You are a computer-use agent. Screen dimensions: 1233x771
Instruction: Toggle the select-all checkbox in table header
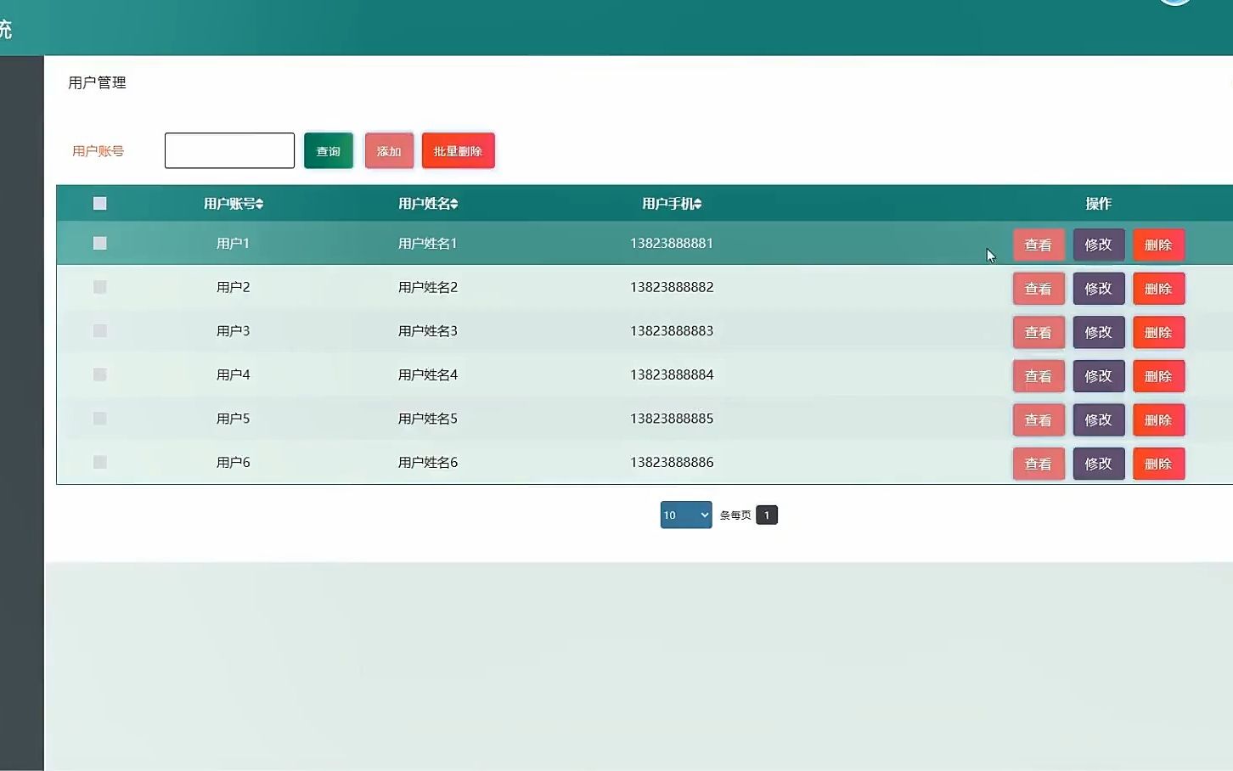click(x=99, y=203)
